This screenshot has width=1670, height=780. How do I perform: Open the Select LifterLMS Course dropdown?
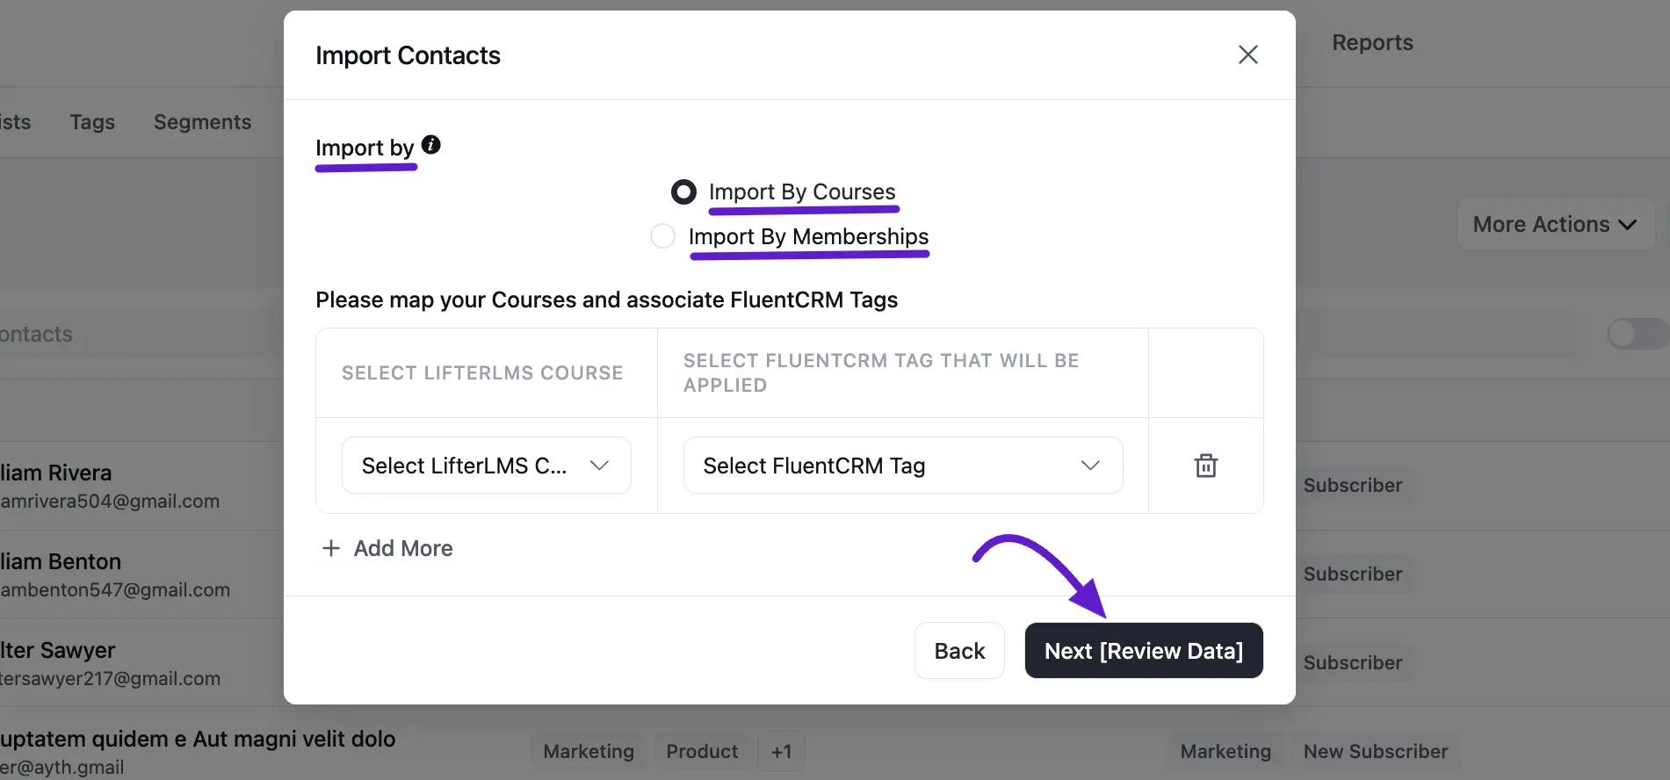point(486,466)
